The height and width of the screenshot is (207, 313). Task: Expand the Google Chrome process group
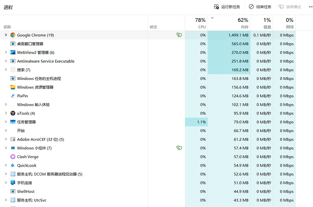(6, 35)
